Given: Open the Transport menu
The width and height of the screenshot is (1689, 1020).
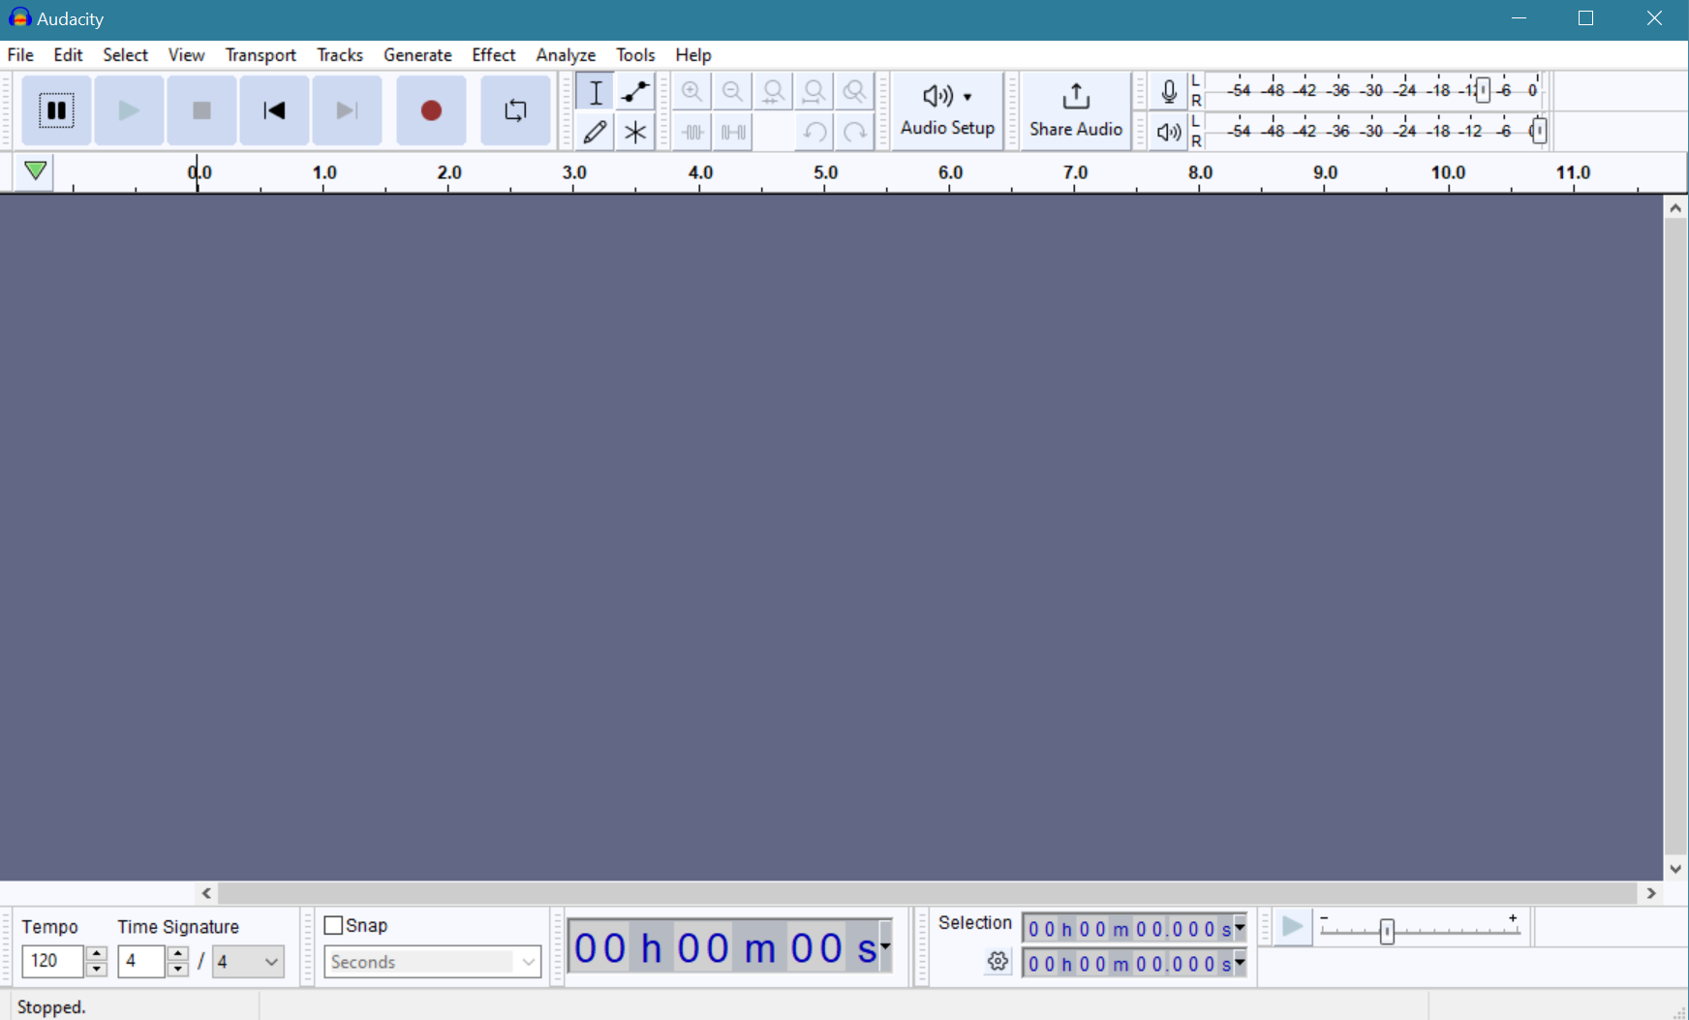Looking at the screenshot, I should pyautogui.click(x=260, y=55).
